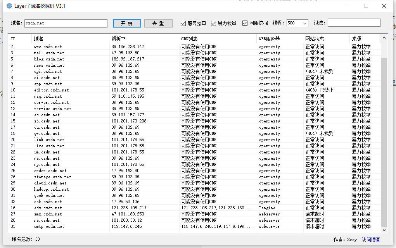Image resolution: width=396 pixels, height=248 pixels.
Task: Click the (403) 已禁止 status cell
Action: (x=320, y=90)
